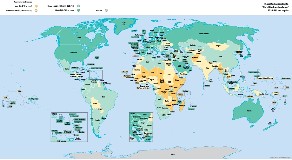Click the Hungary label in the Europe inset
This screenshot has height=160, width=292.
click(x=143, y=123)
